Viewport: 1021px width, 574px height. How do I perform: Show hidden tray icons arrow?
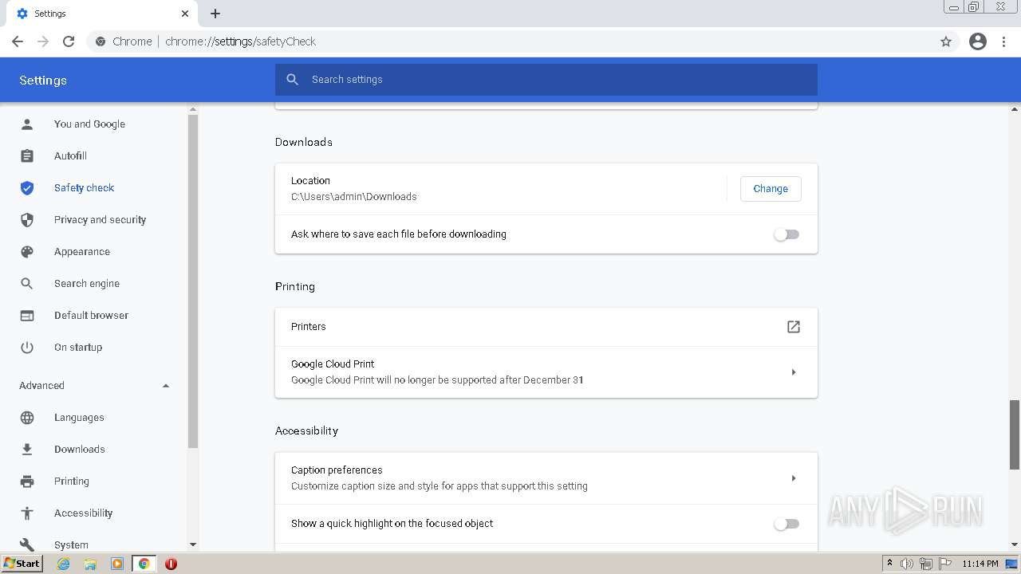tap(889, 564)
